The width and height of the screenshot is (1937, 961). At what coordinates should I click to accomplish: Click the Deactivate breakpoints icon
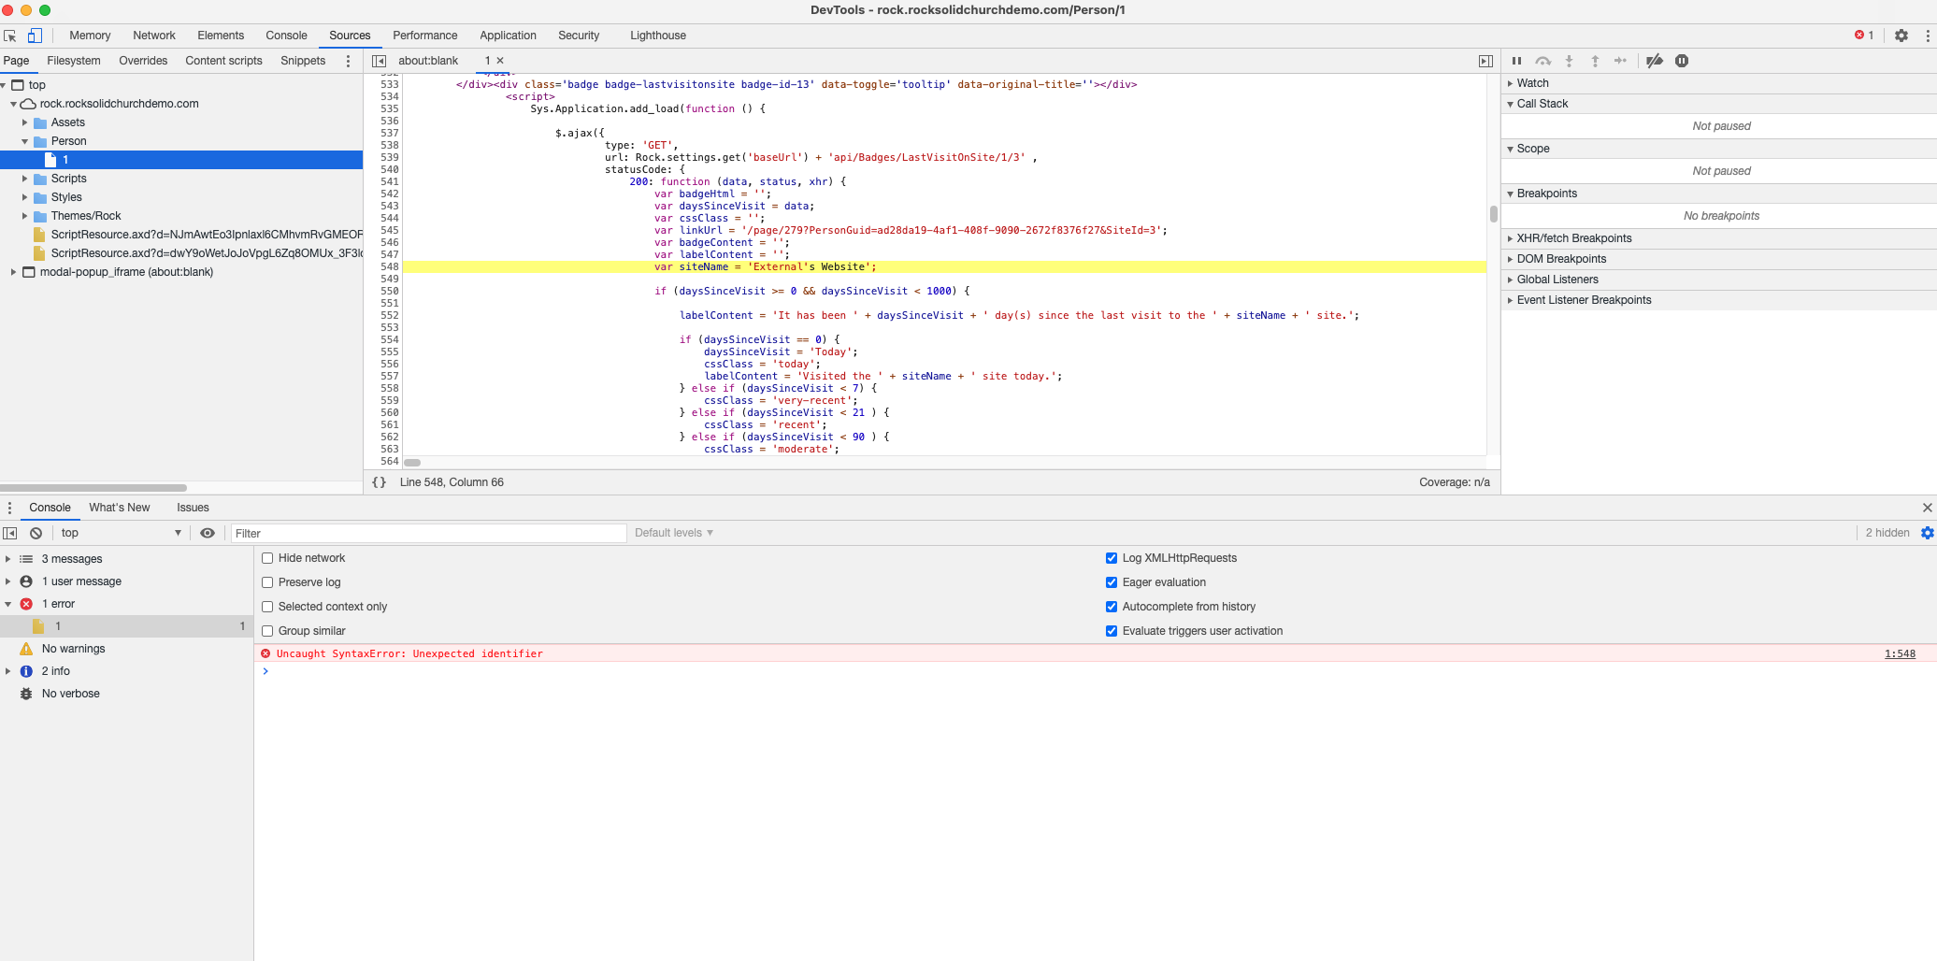tap(1655, 61)
